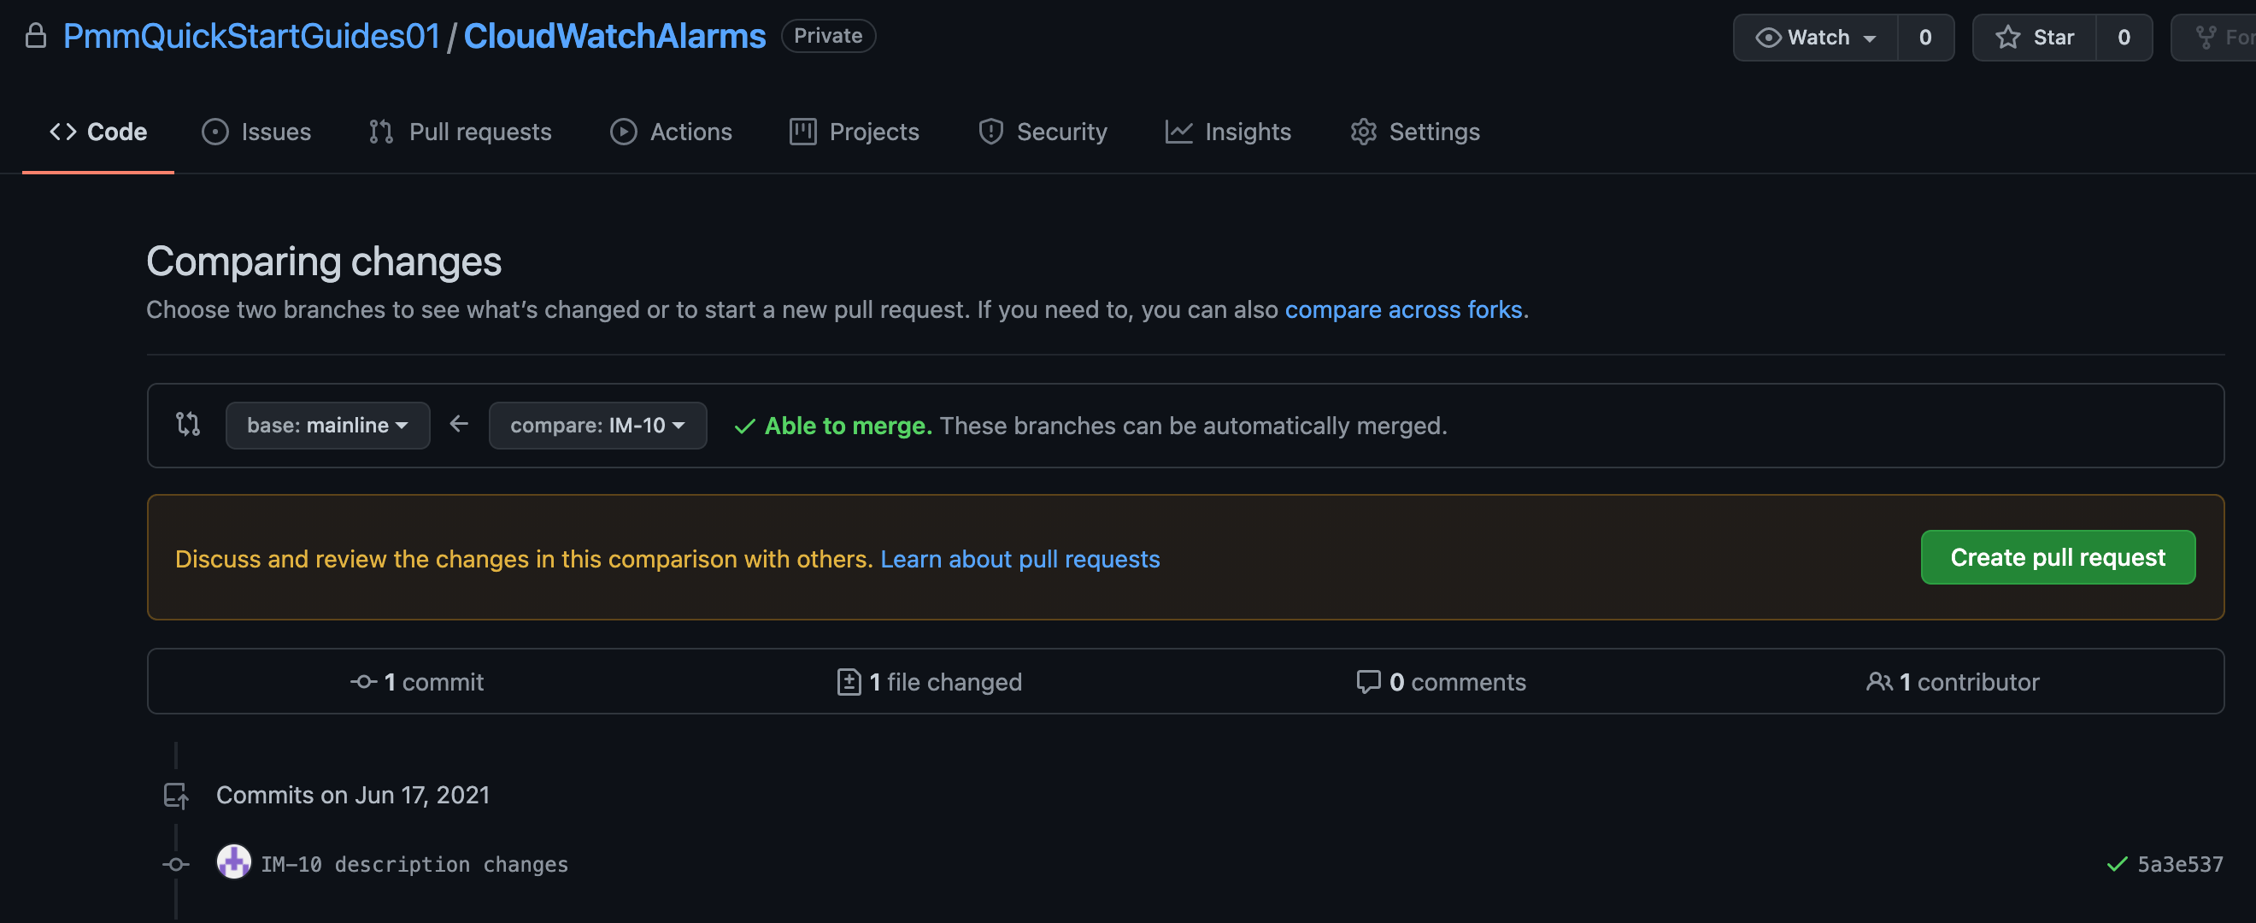Click the Actions tab icon

(623, 130)
